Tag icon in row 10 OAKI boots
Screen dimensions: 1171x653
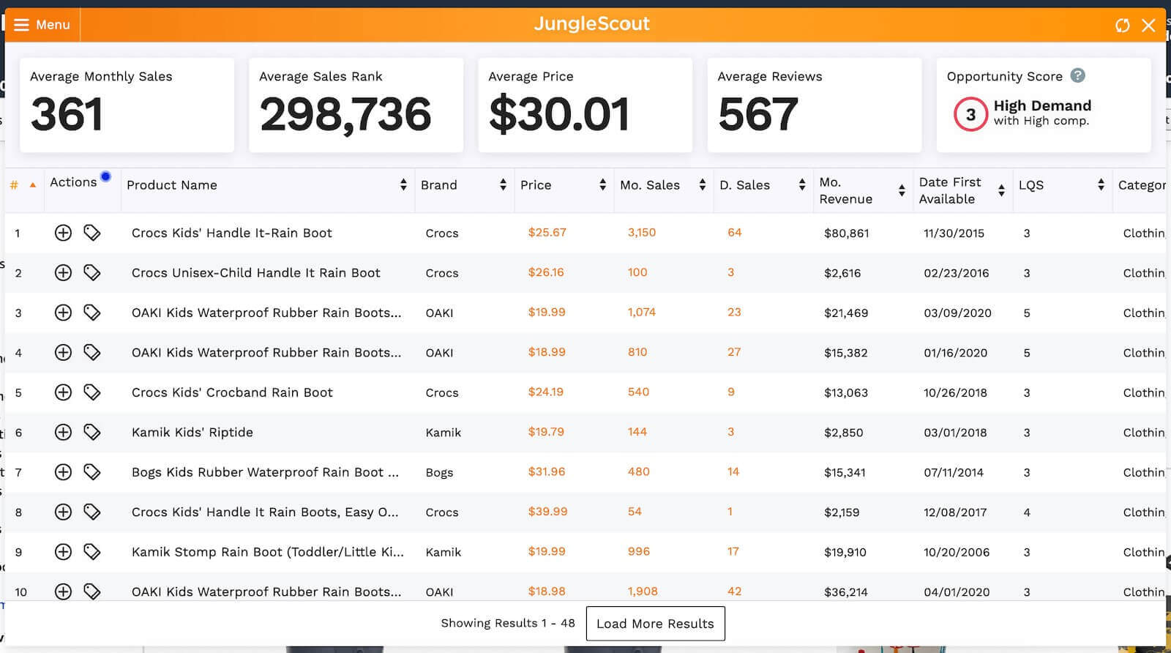[91, 592]
